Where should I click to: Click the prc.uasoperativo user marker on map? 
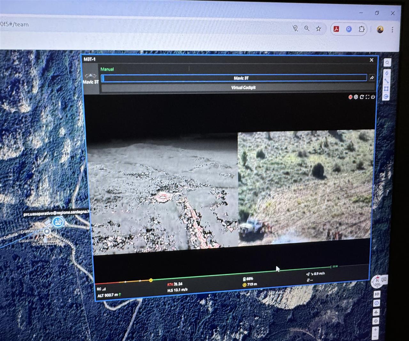pos(58,221)
